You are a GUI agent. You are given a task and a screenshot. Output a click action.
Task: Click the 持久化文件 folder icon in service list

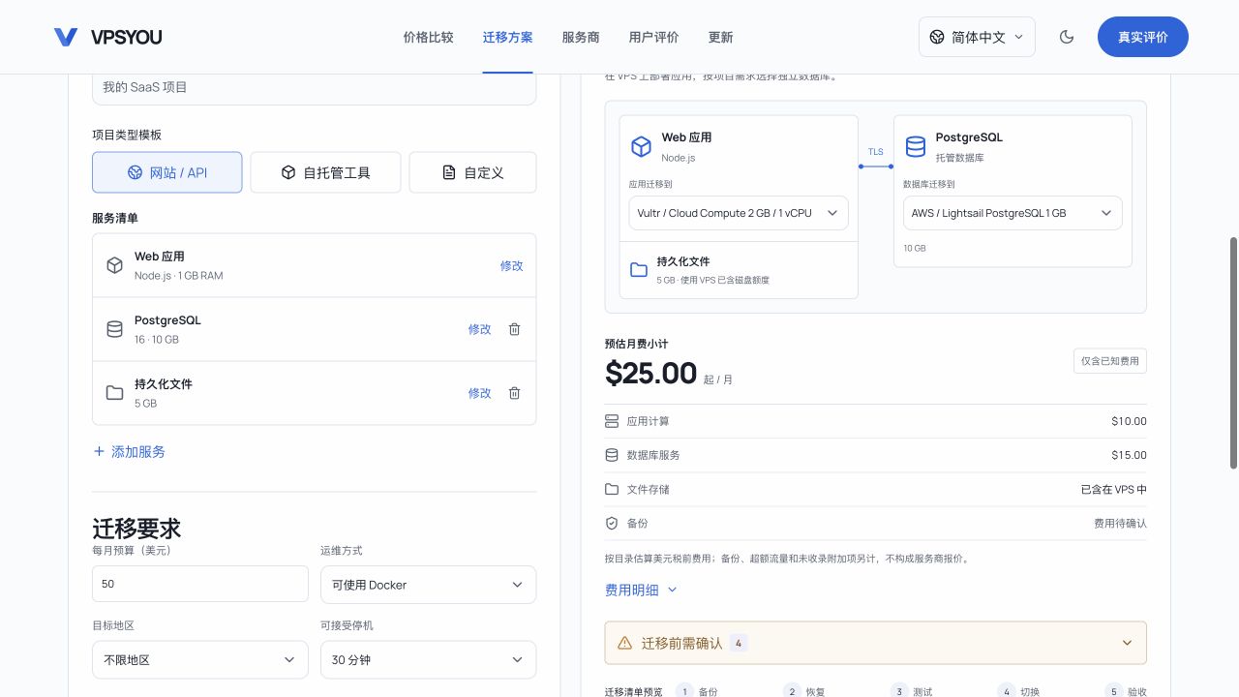[x=114, y=393]
